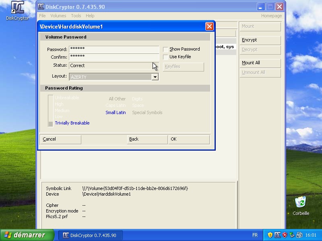Click the Mount button in main window
The width and height of the screenshot is (322, 241).
click(x=260, y=27)
